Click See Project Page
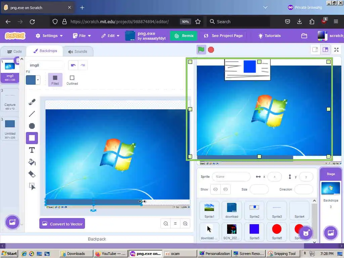 [x=223, y=36]
